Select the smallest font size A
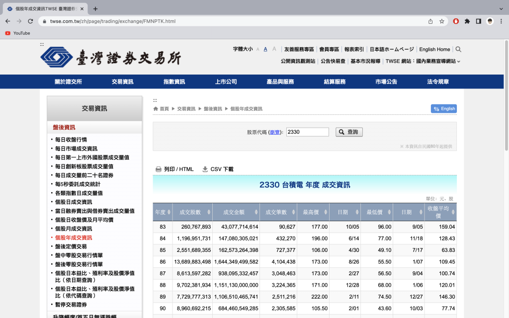 (258, 49)
